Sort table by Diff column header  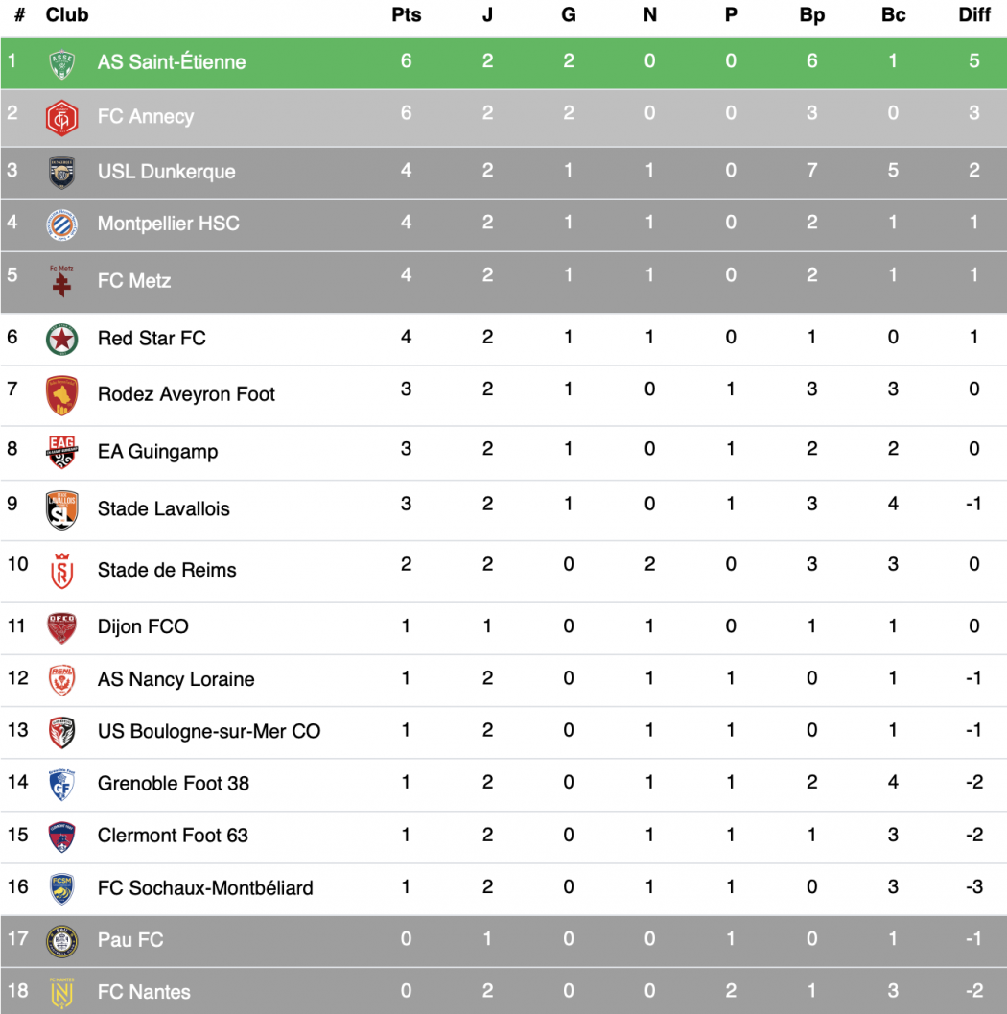coord(974,15)
